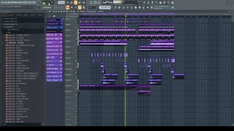
Task: Open the snap setting dropdown labeled Line
Action: [x=92, y=7]
